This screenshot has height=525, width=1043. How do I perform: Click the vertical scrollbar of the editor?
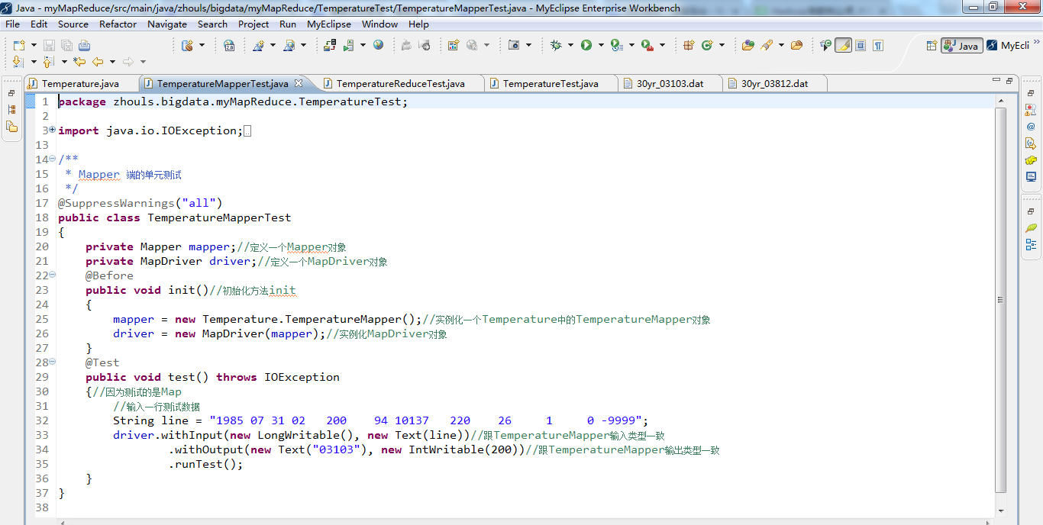pyautogui.click(x=1001, y=298)
